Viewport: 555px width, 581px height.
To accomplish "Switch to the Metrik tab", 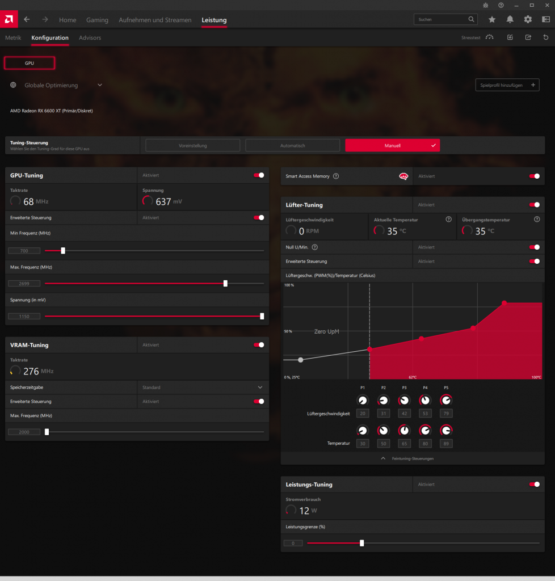I will [13, 38].
